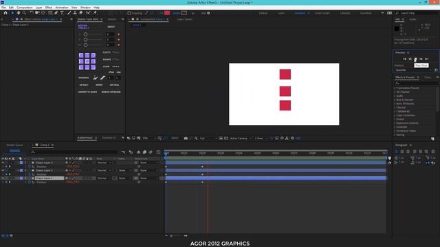
Task: Open the blending Mode dropdown for Shape Layer 2
Action: point(104,170)
